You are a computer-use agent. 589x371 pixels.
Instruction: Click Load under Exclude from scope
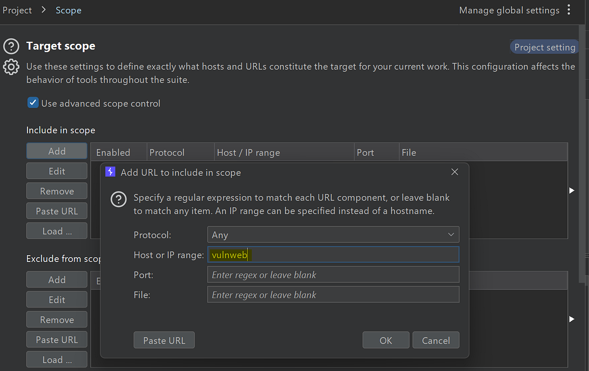tap(56, 359)
